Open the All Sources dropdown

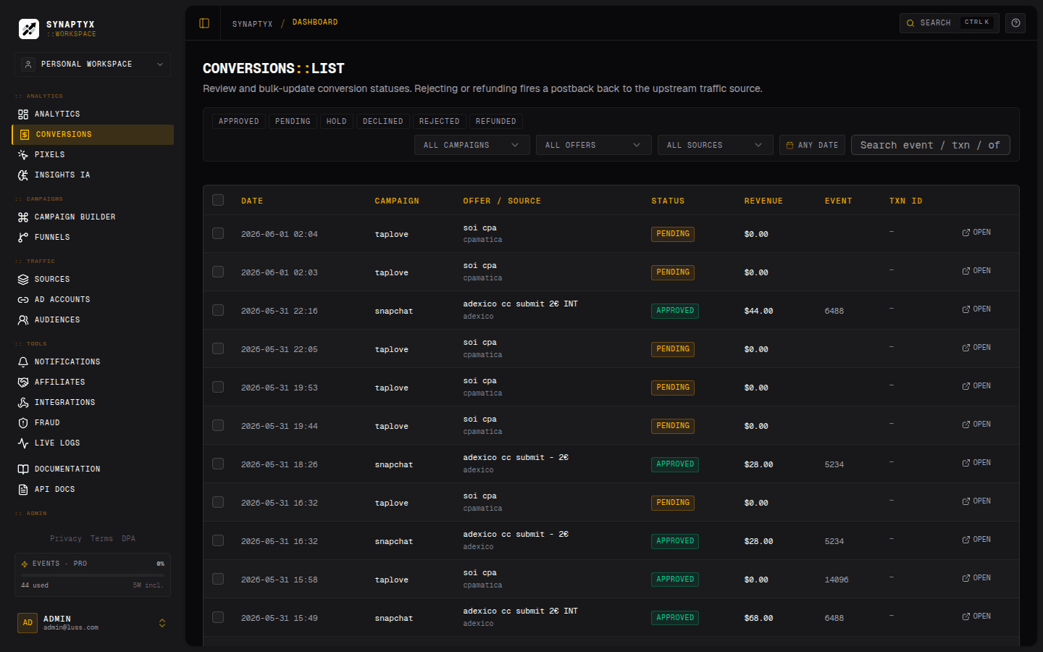tap(716, 145)
